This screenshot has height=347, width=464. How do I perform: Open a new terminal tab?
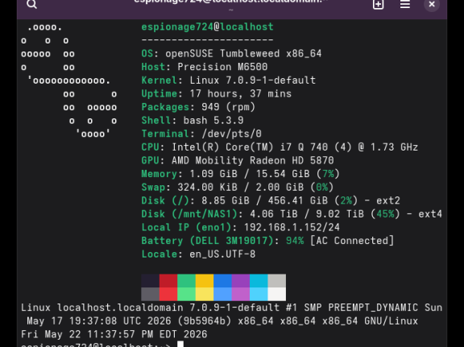tap(378, 4)
